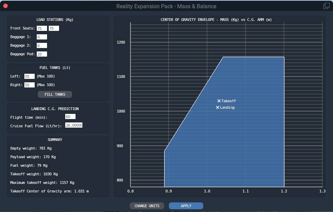This screenshot has height=212, width=333.
Task: Edit the Cruise Fuel Flow field
Action: [x=74, y=125]
